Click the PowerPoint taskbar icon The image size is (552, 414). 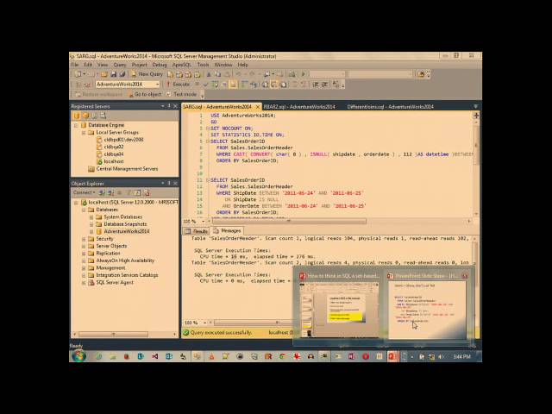click(392, 356)
